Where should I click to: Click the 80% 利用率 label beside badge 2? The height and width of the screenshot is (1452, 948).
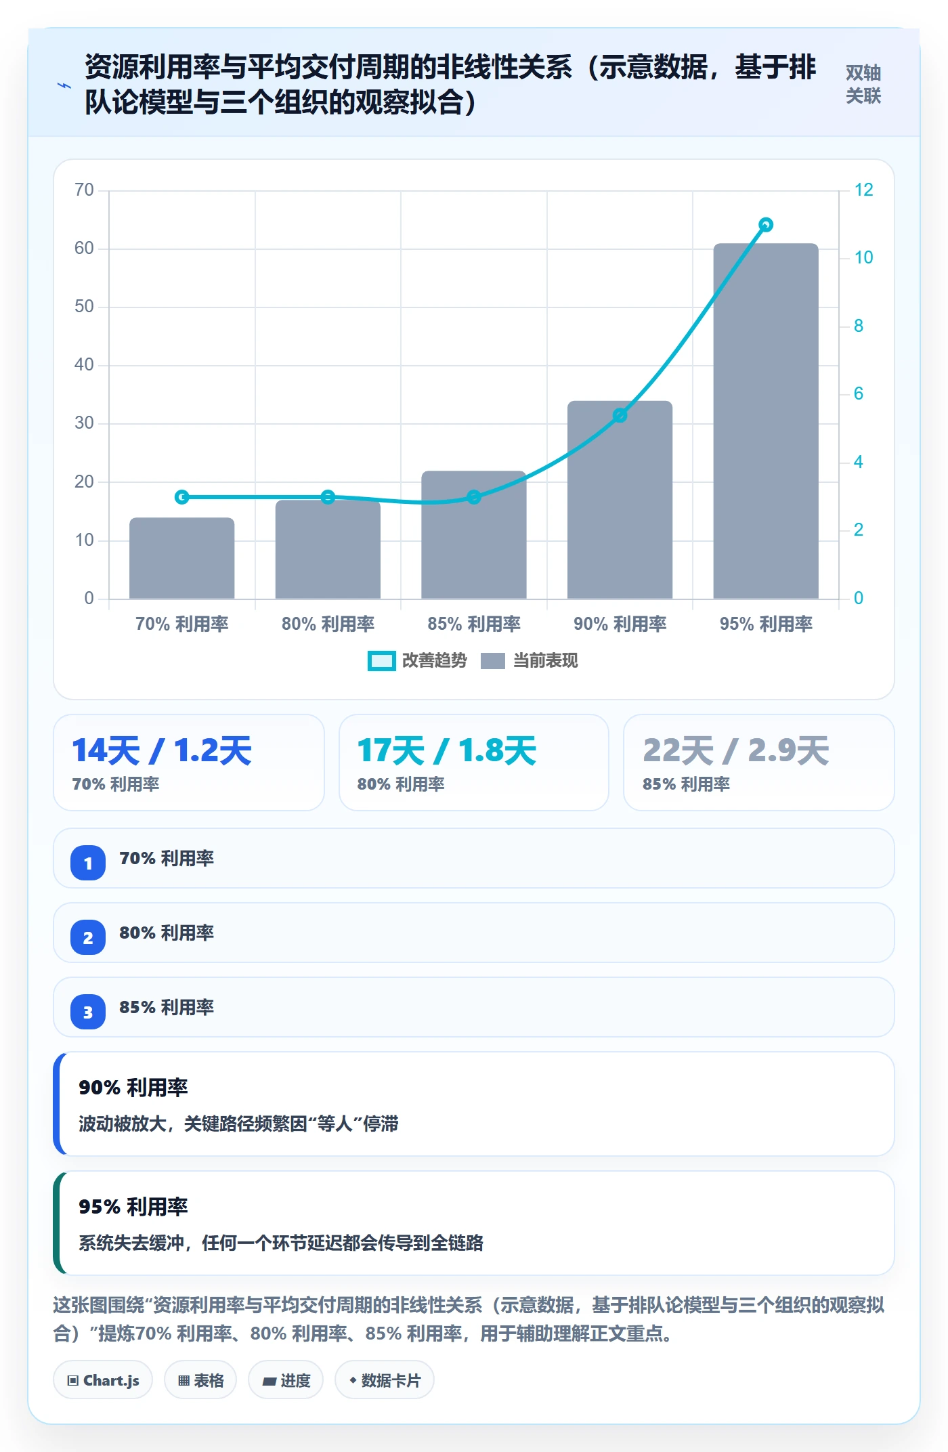pyautogui.click(x=167, y=933)
